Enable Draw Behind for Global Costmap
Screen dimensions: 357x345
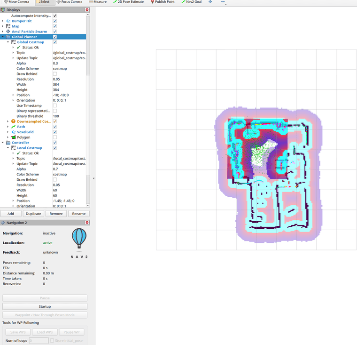point(55,74)
